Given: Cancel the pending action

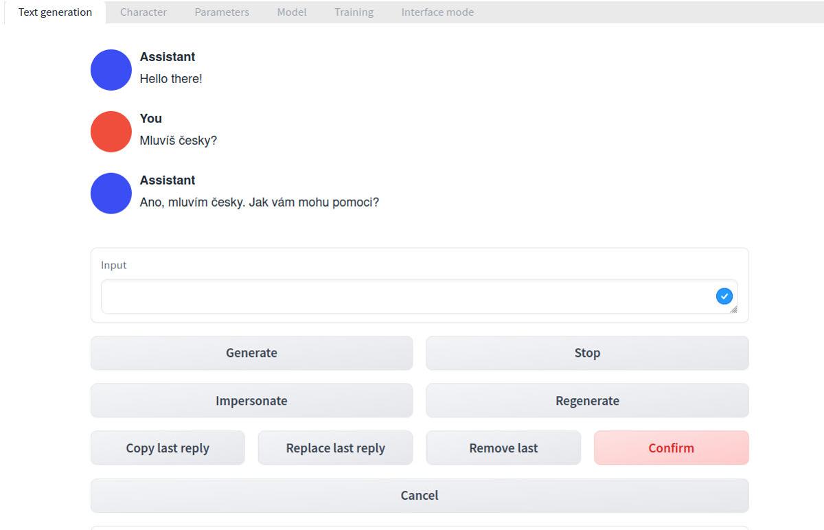Looking at the screenshot, I should [420, 496].
